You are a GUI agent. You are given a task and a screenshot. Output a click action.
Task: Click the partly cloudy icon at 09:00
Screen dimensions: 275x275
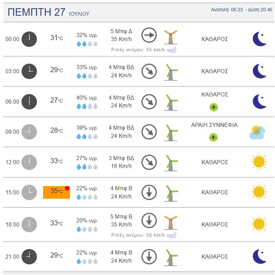[257, 132]
